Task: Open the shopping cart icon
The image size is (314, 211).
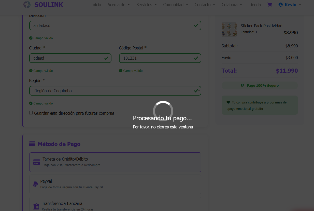Action: click(269, 5)
